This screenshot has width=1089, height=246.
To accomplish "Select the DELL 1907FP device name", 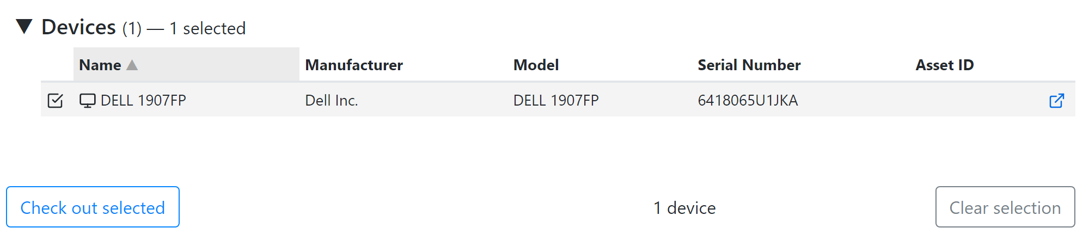I will [144, 101].
